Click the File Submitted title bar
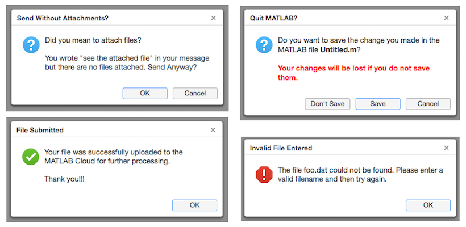The image size is (466, 227). [x=117, y=130]
